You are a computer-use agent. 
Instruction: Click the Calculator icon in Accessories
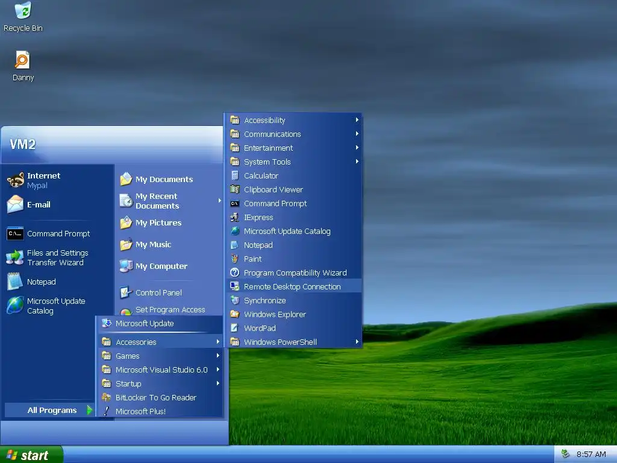[235, 175]
